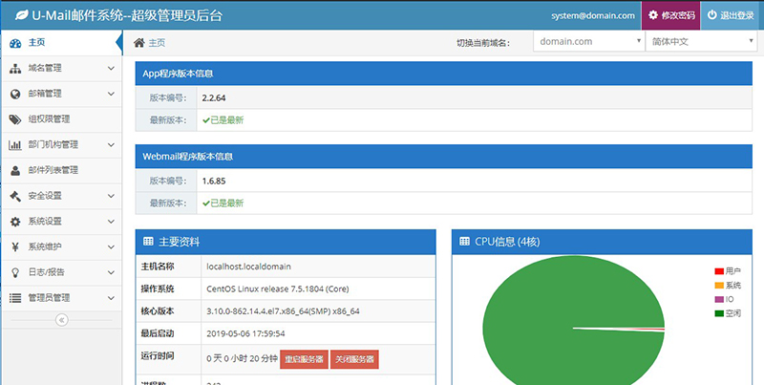Click the globe icon beside 邮箱管理
This screenshot has height=385, width=764.
pyautogui.click(x=15, y=94)
